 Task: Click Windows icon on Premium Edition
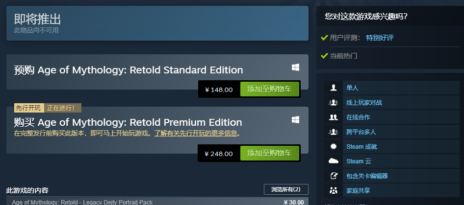pos(295,120)
